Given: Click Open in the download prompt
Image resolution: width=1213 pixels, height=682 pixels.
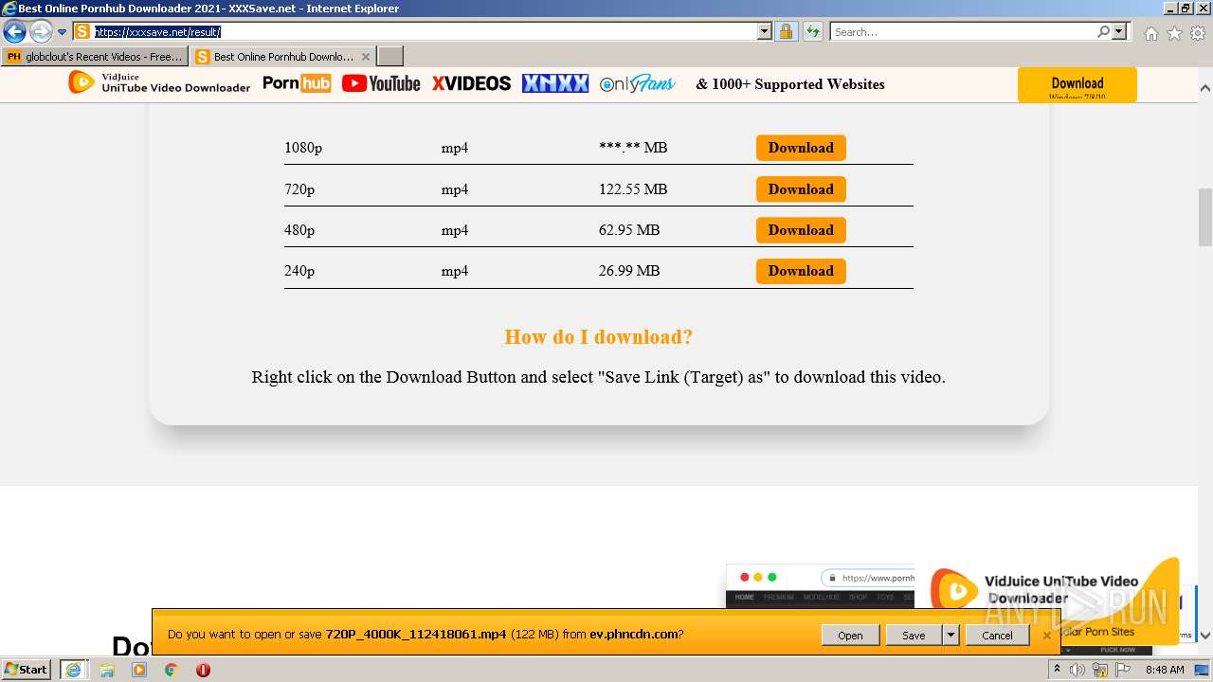Looking at the screenshot, I should tap(850, 636).
